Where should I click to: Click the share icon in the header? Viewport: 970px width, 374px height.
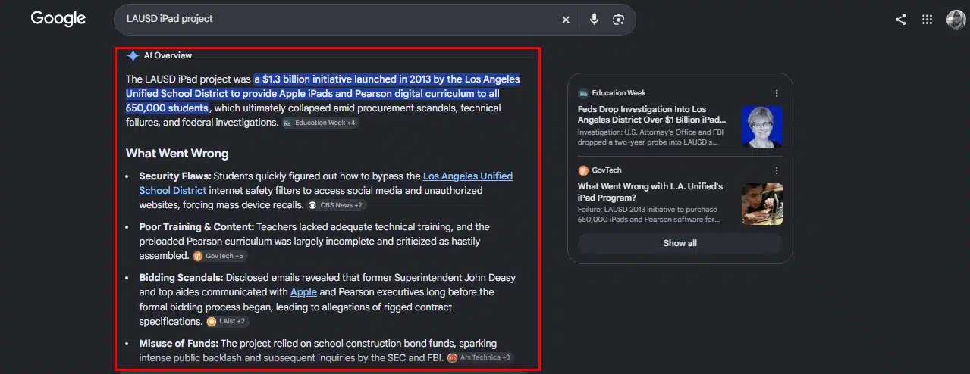tap(900, 20)
